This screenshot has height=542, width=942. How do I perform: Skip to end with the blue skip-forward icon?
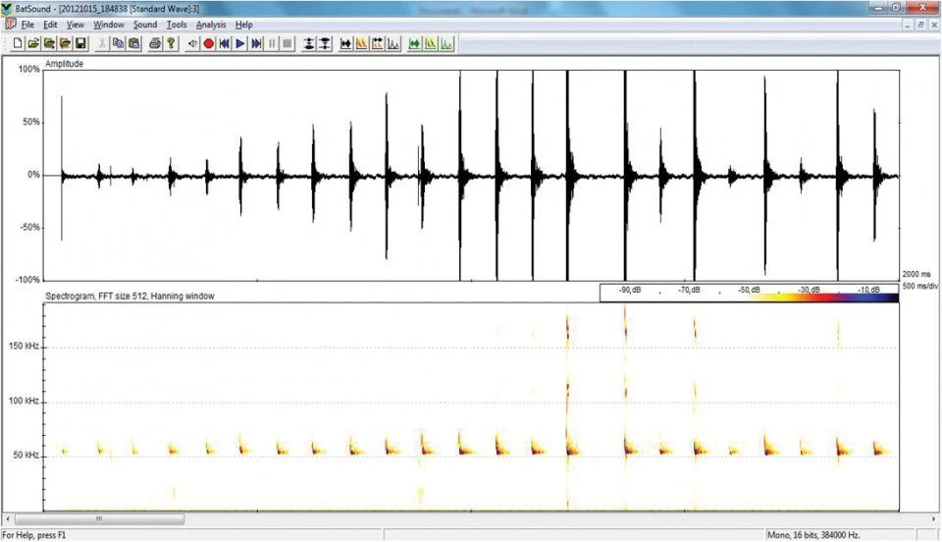coord(256,43)
